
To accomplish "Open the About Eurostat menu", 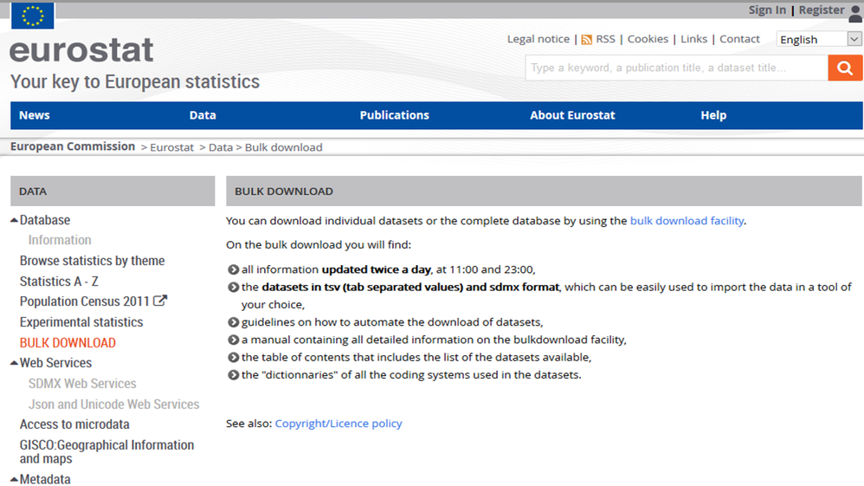I will coord(572,115).
